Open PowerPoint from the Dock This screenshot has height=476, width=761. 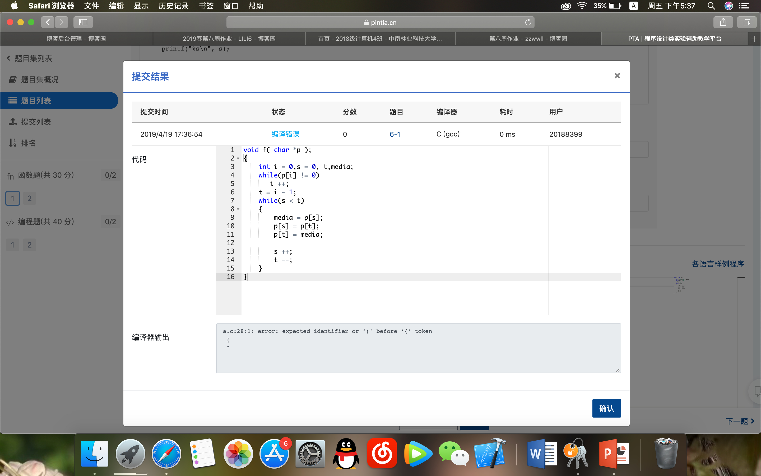click(614, 453)
